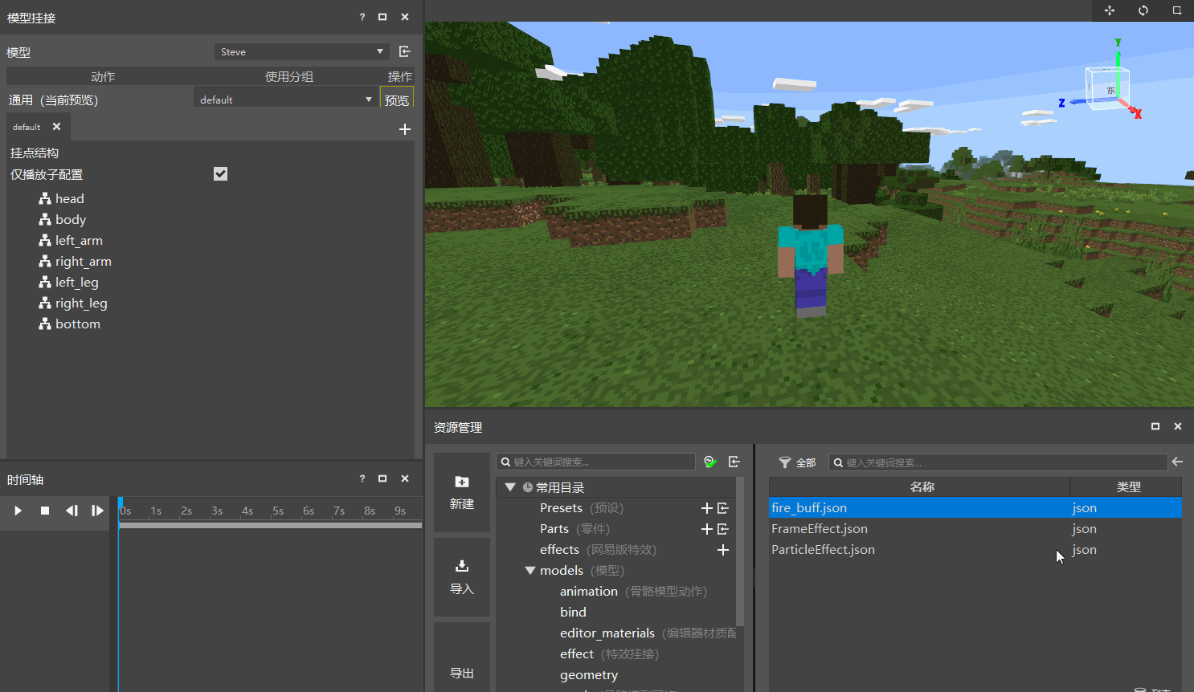This screenshot has width=1194, height=692.
Task: Select the effect (特效挂接) folder
Action: click(x=609, y=654)
